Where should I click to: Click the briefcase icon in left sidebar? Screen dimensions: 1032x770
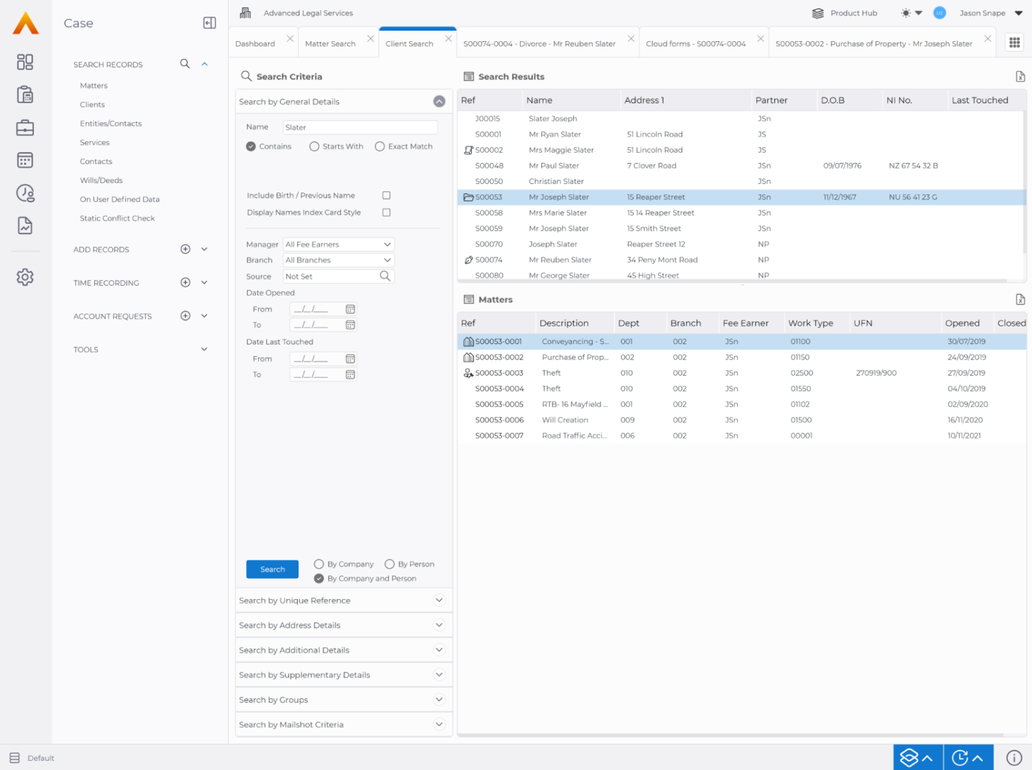(x=25, y=128)
